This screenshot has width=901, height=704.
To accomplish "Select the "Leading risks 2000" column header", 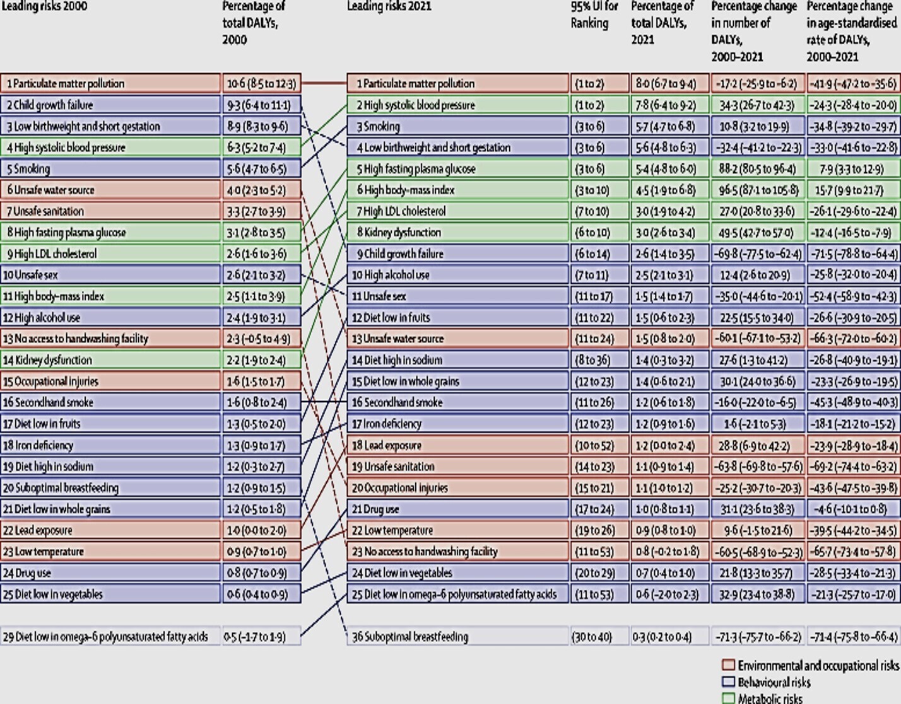I will click(44, 6).
